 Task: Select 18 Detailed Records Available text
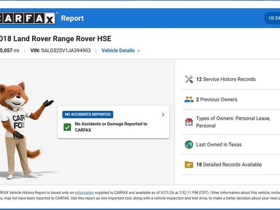coord(229,165)
